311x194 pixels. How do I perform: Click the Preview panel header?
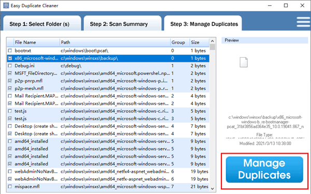click(x=264, y=40)
